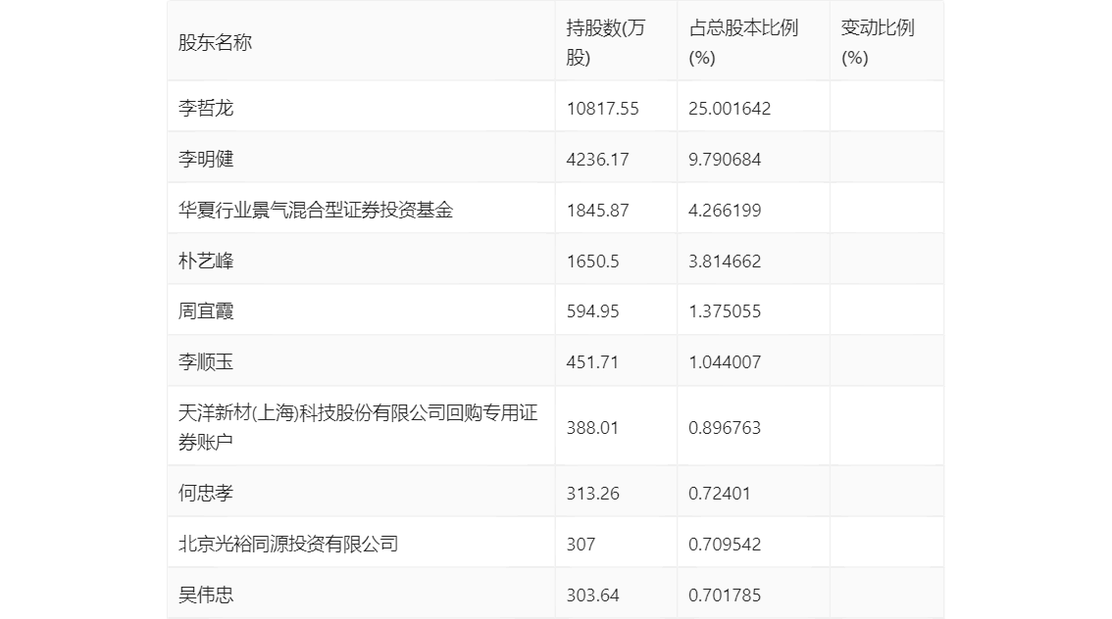Image resolution: width=1112 pixels, height=619 pixels.
Task: Select 北京光裕同源投资有限公司 name cell
Action: [288, 545]
